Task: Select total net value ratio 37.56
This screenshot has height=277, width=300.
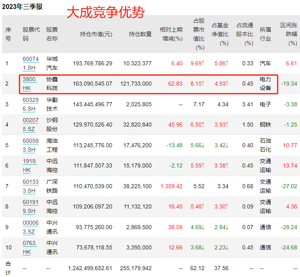Action: tap(222, 268)
